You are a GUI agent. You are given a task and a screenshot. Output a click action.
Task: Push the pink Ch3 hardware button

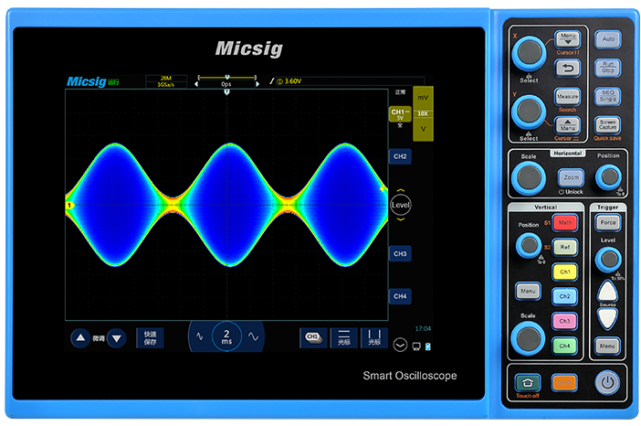tap(565, 321)
